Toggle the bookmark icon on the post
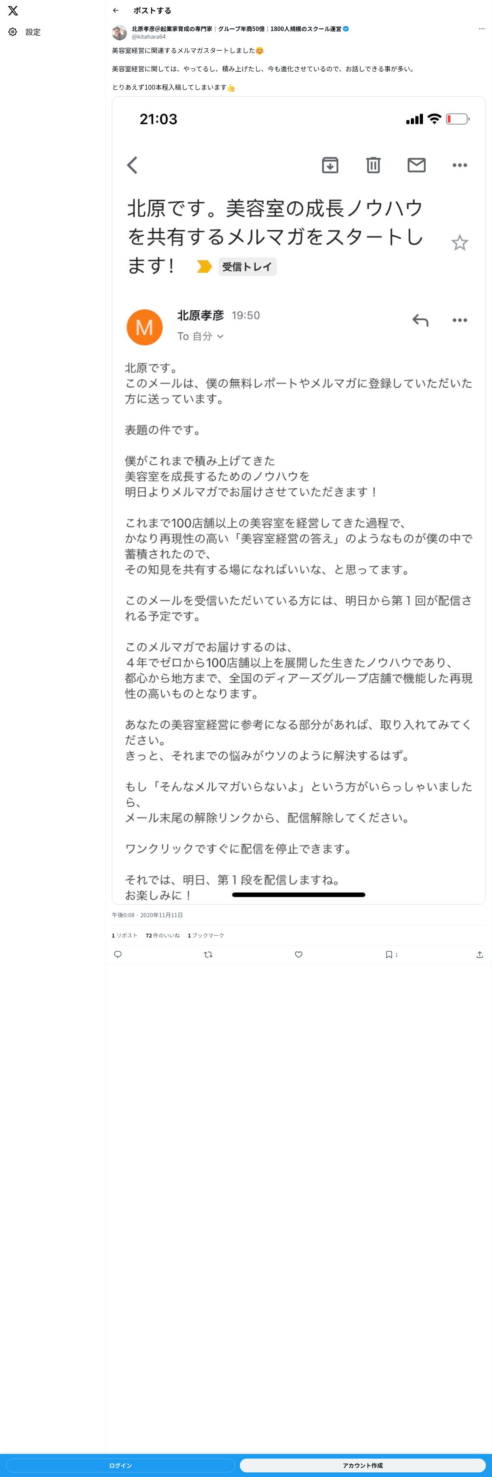The image size is (492, 1477). pos(389,954)
